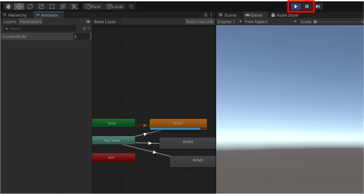
Task: Click the Scale slider handle
Action: pos(315,22)
